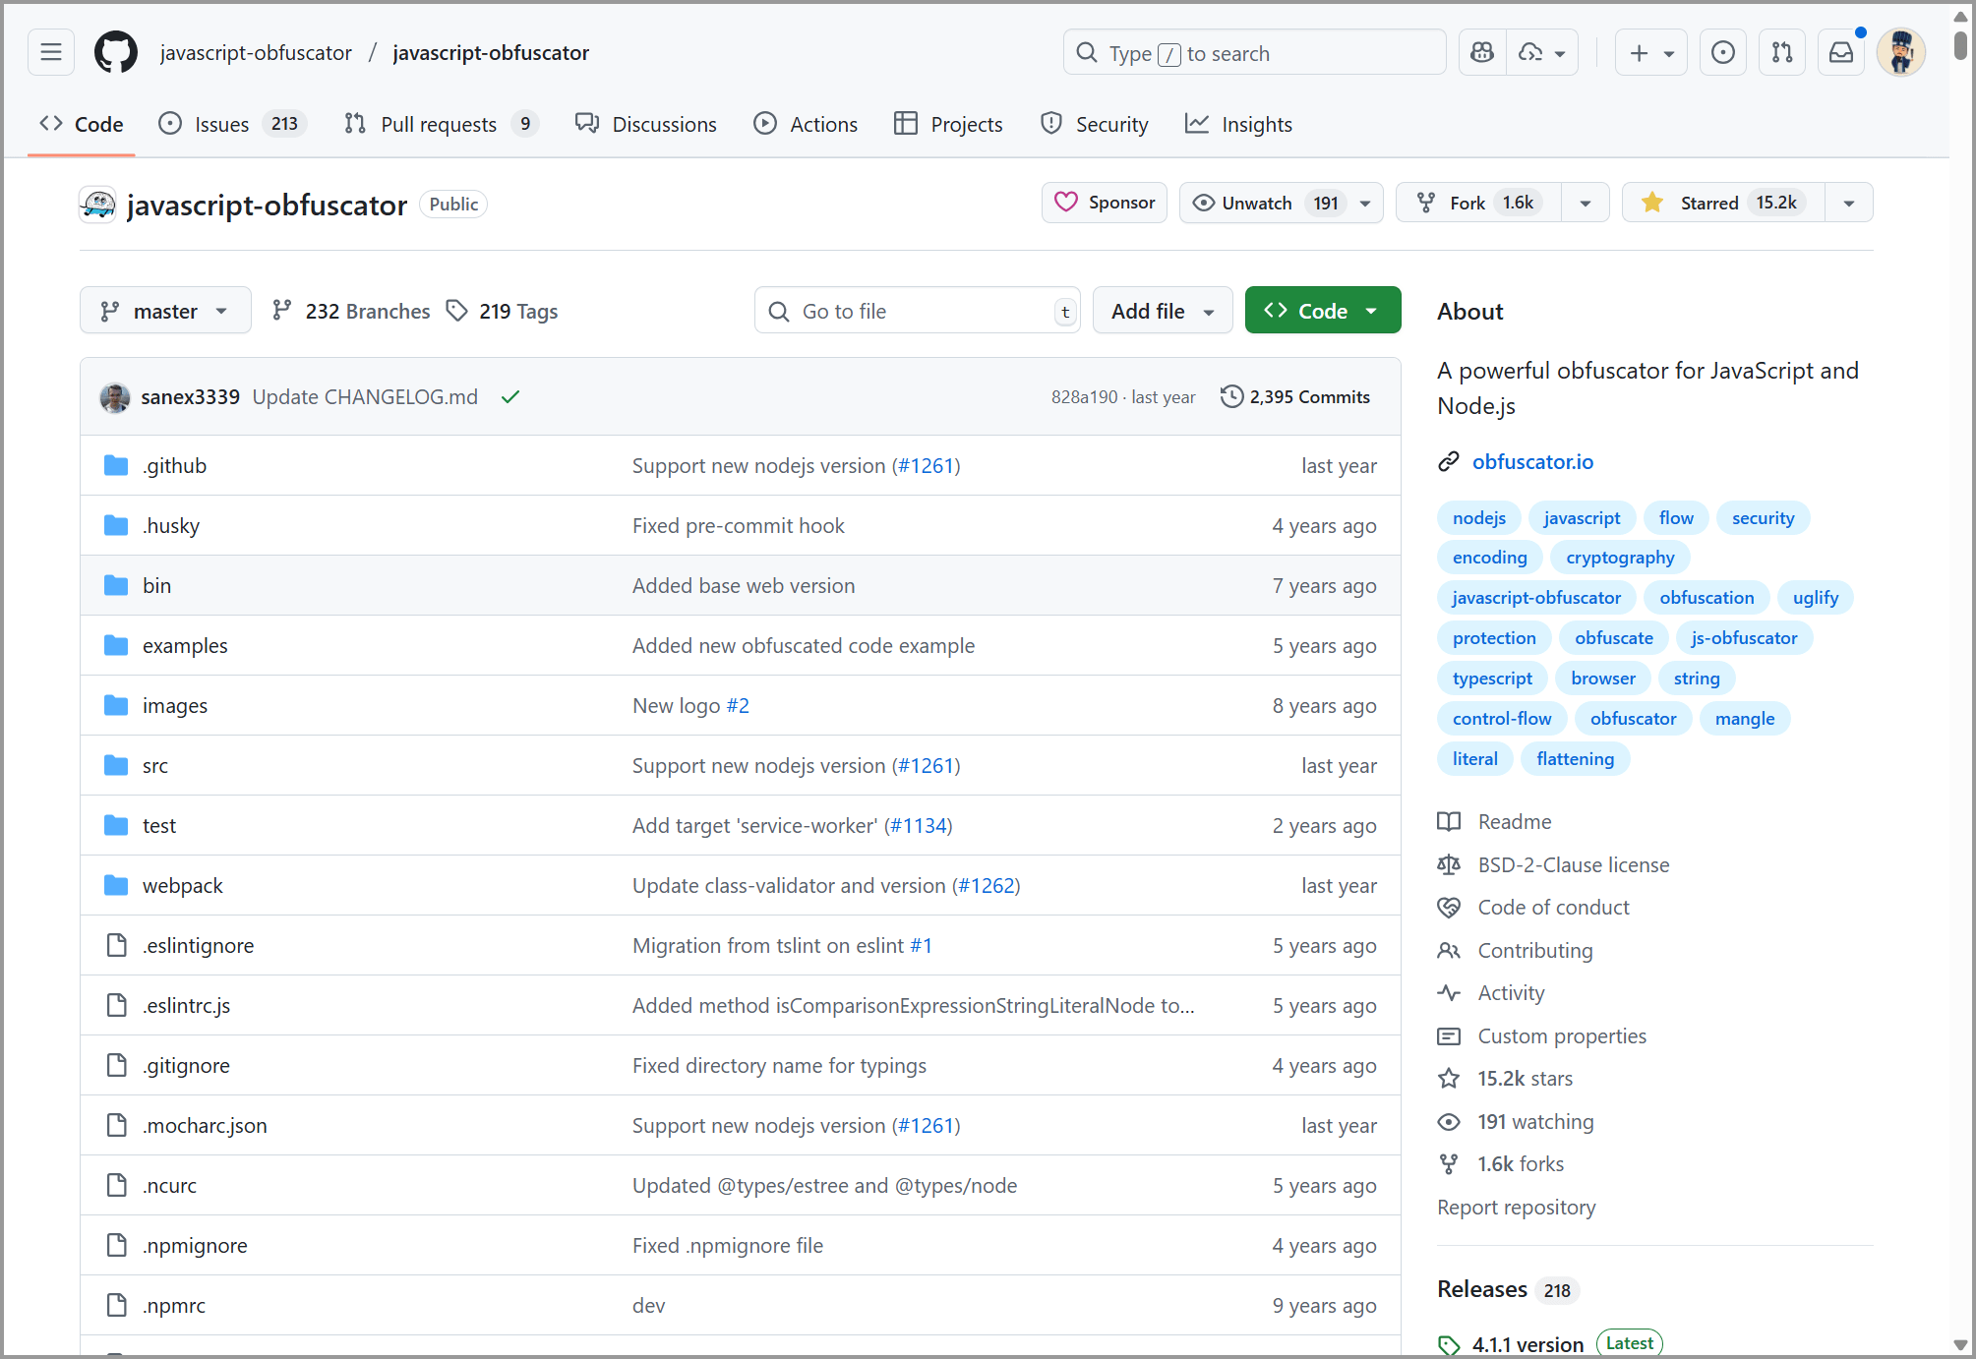Open the Insights tab

[1239, 124]
